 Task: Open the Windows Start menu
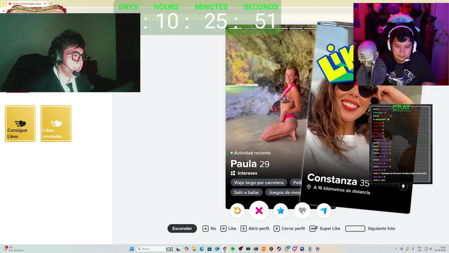pos(132,249)
